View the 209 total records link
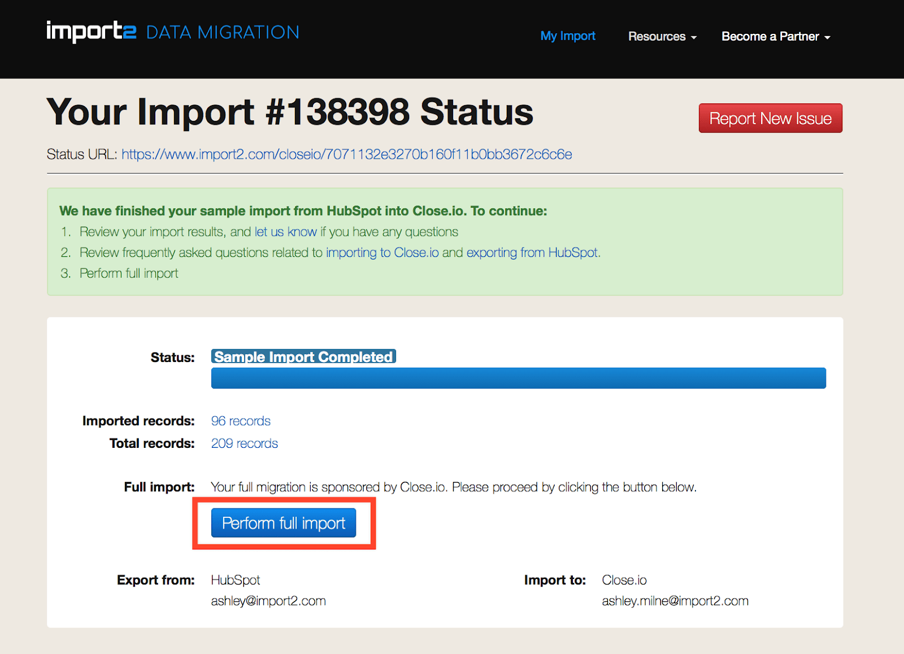This screenshot has height=654, width=904. (245, 443)
